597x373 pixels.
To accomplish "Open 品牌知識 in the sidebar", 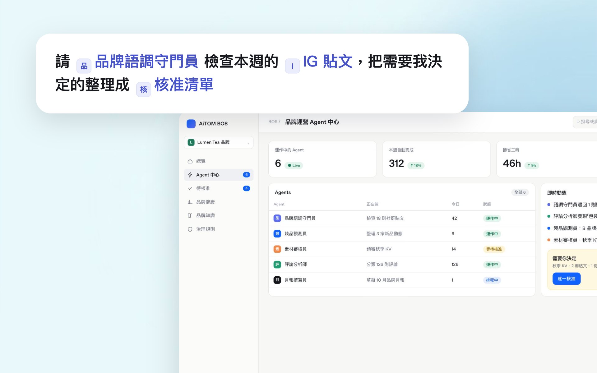I will pyautogui.click(x=219, y=215).
